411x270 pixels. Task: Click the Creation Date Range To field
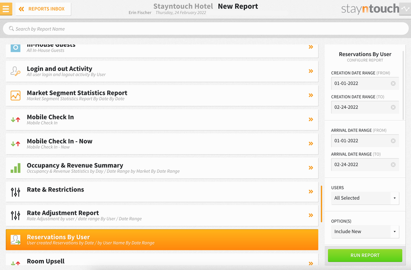(x=365, y=107)
